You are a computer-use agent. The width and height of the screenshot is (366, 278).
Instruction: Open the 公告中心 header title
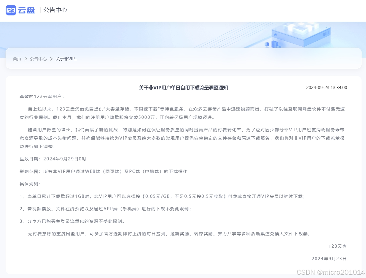click(55, 10)
